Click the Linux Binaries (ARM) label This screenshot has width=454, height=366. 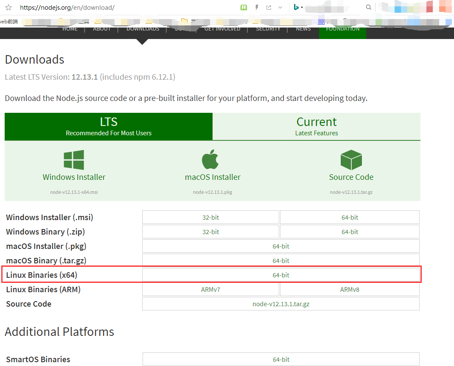[x=43, y=289]
